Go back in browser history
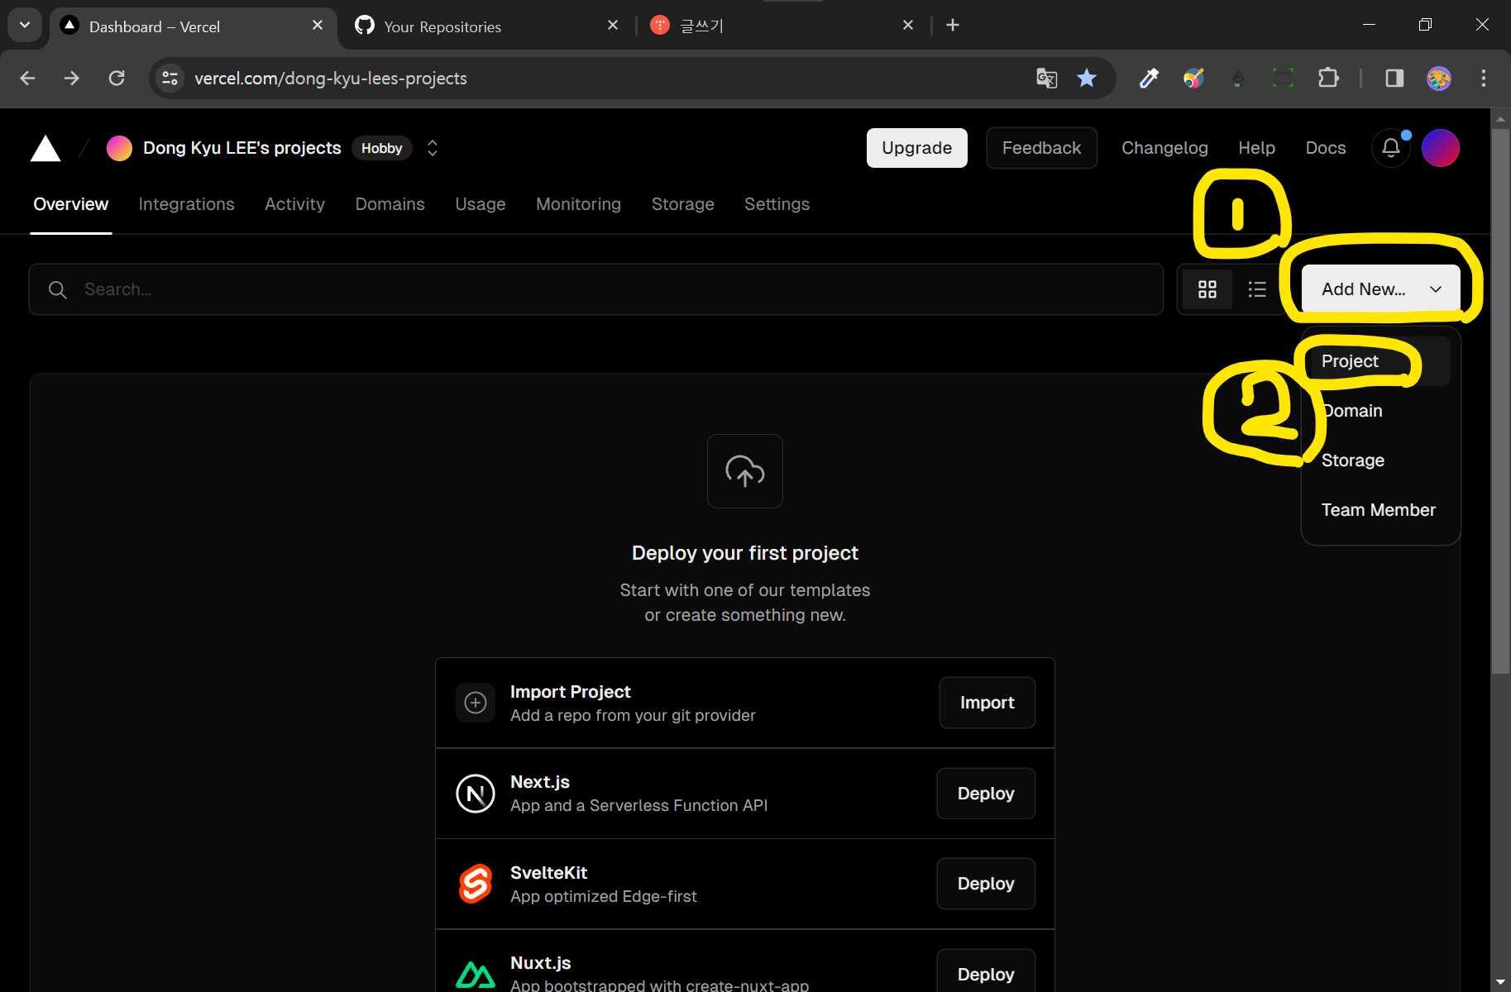Screen dimensions: 1511x992 tap(27, 78)
